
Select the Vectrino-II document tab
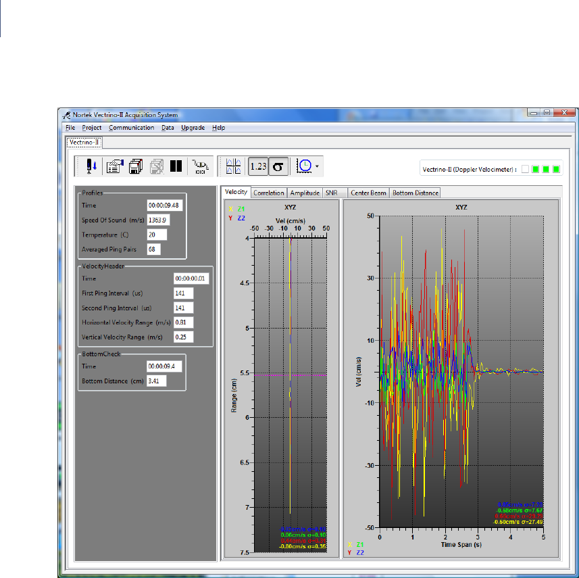pos(83,143)
